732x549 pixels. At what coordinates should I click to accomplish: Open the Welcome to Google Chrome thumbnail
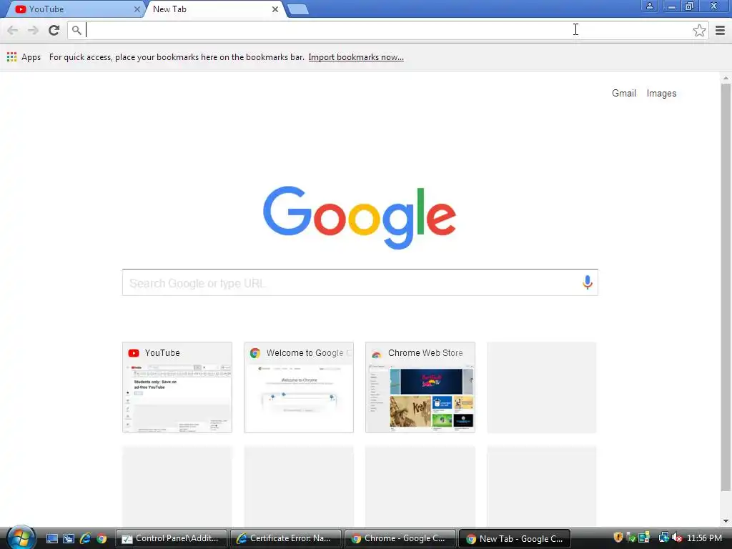coord(299,387)
